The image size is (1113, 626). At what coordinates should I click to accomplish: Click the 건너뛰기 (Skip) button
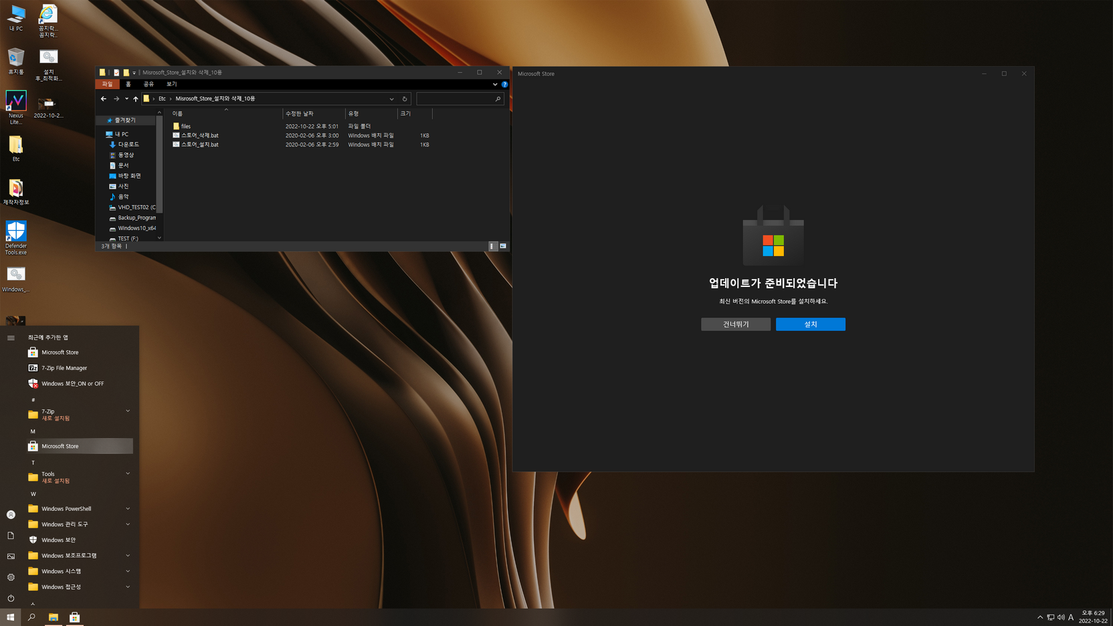pyautogui.click(x=736, y=324)
